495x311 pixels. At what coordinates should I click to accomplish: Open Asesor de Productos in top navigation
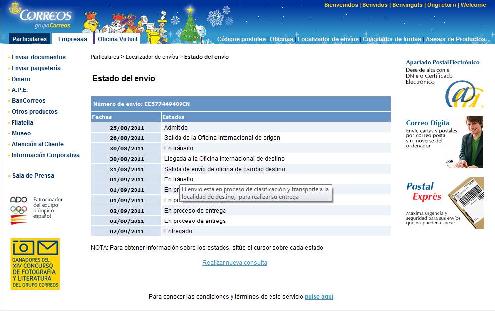click(x=455, y=39)
